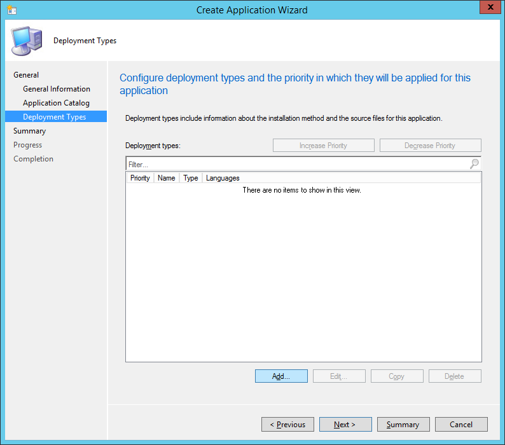Return to the Previous wizard page
The height and width of the screenshot is (445, 505).
287,425
